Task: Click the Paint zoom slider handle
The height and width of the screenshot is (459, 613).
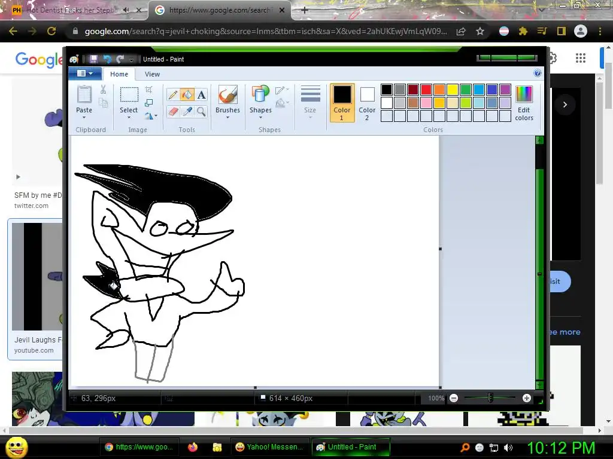Action: [x=490, y=398]
